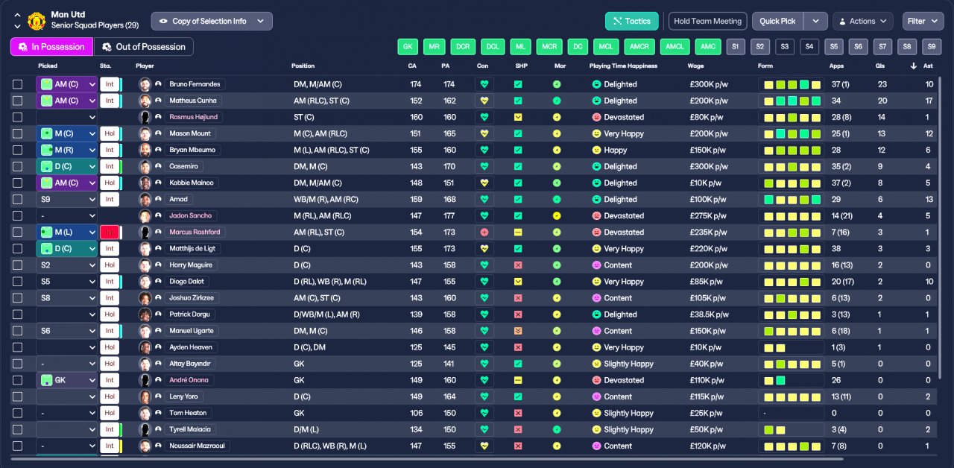The height and width of the screenshot is (468, 954).
Task: Sort by the Wage column header
Action: (x=695, y=66)
